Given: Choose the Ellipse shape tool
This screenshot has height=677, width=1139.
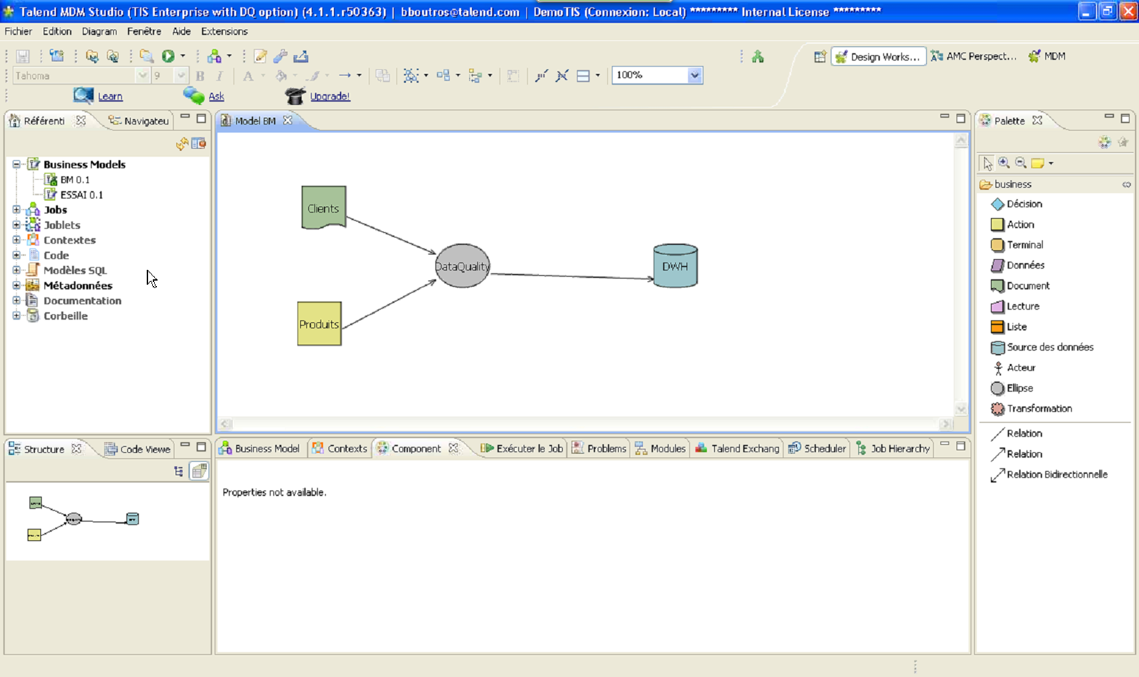Looking at the screenshot, I should pos(1012,388).
